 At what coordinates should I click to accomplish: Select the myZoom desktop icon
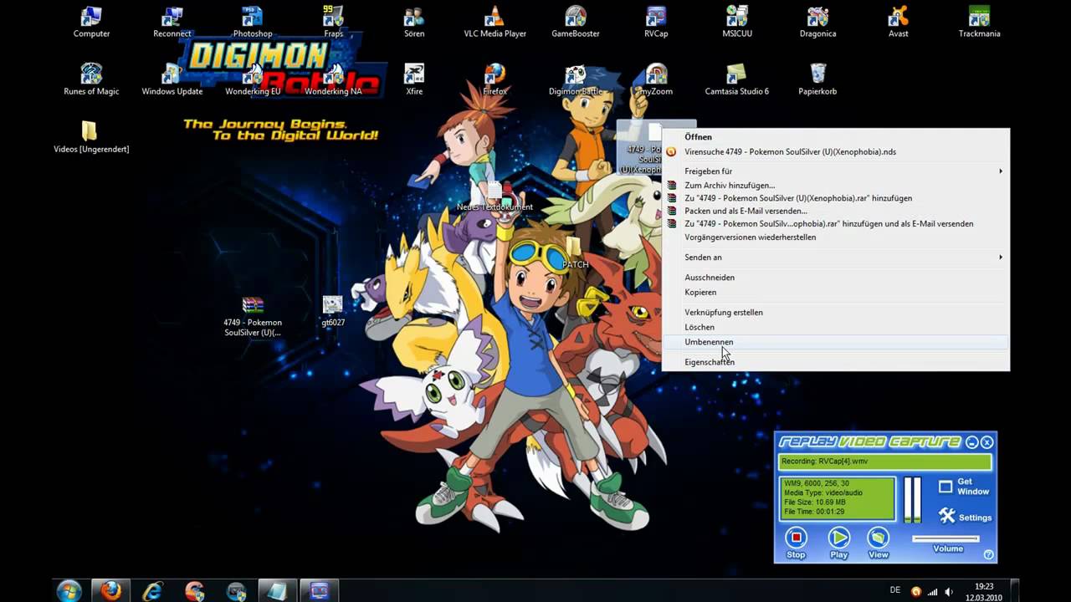click(x=656, y=79)
